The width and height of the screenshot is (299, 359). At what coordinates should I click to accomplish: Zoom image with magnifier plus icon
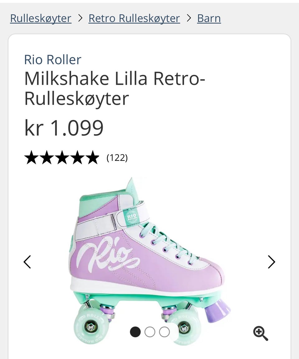(x=260, y=333)
